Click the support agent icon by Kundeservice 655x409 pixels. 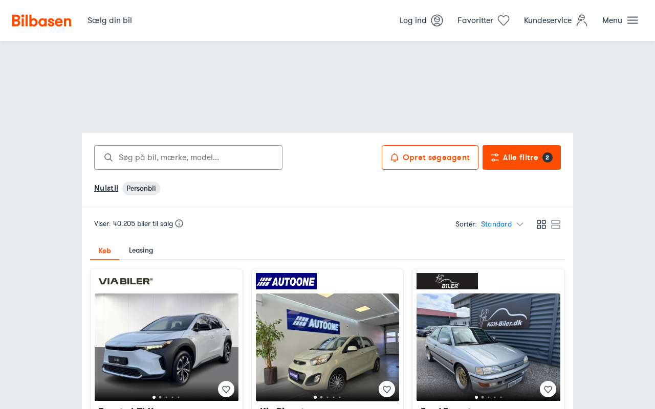coord(582,20)
